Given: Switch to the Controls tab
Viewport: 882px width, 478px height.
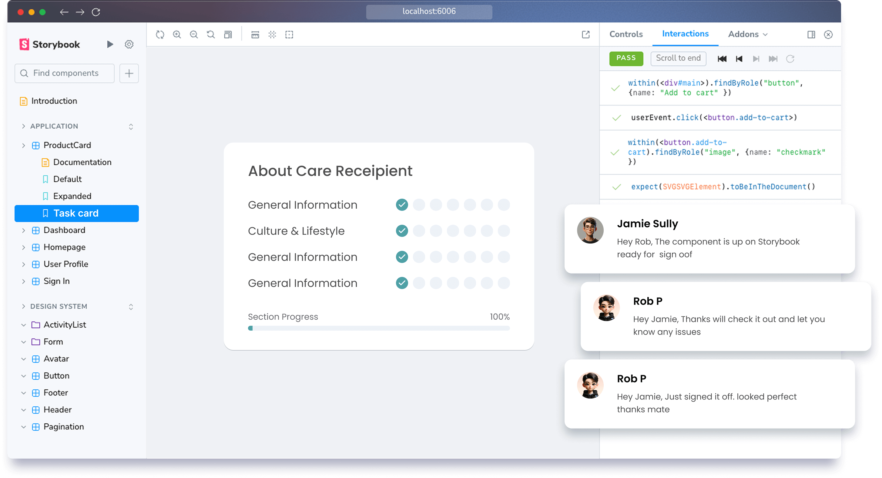Looking at the screenshot, I should click(626, 34).
